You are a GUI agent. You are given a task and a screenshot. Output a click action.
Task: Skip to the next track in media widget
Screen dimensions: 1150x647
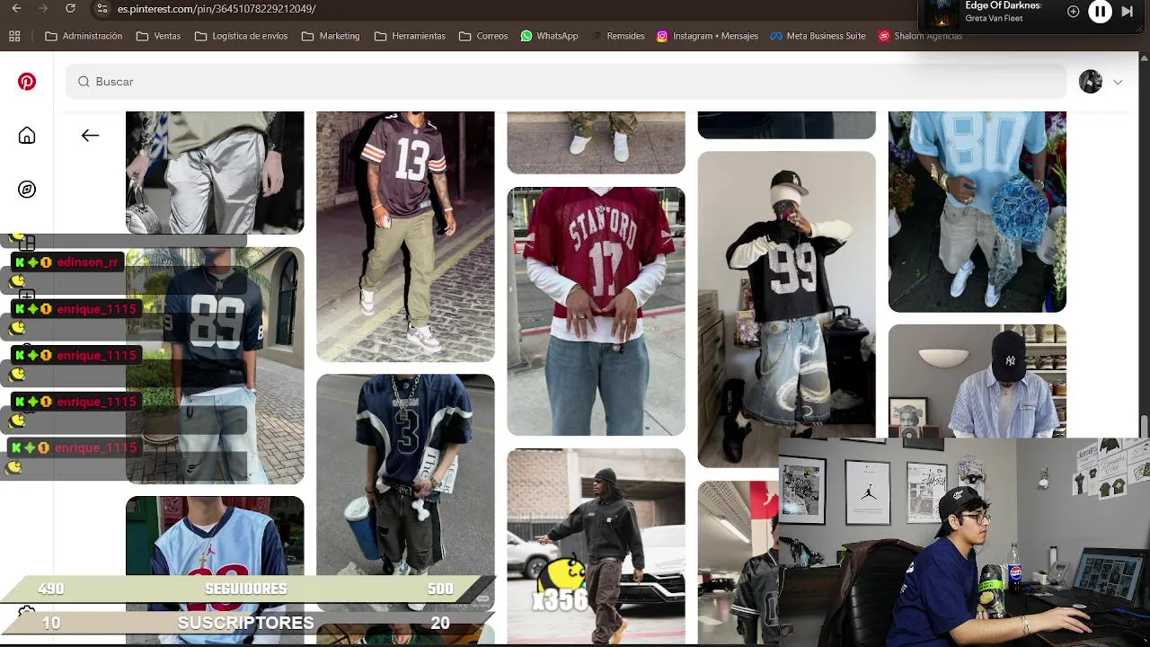click(1128, 12)
